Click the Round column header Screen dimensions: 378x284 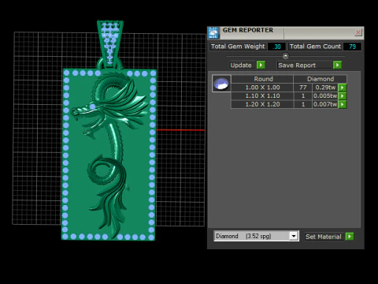(262, 79)
